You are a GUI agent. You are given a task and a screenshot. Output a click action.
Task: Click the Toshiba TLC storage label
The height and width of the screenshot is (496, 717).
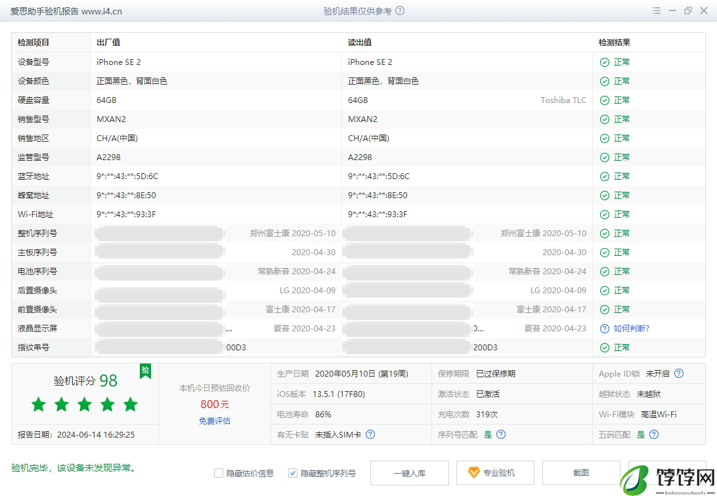(563, 100)
